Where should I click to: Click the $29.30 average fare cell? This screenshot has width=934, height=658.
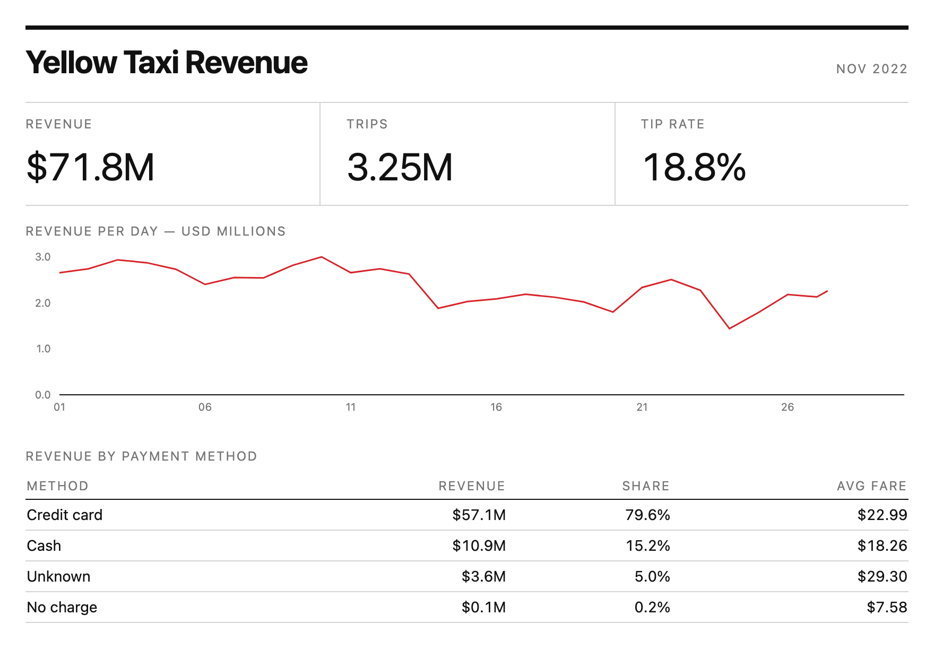[883, 577]
